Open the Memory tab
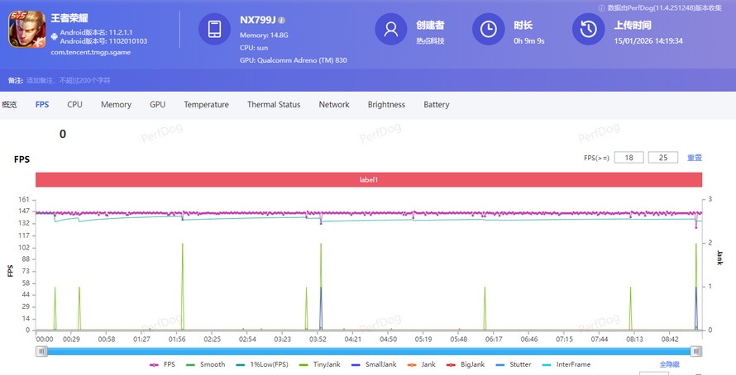This screenshot has height=375, width=736. pos(116,105)
